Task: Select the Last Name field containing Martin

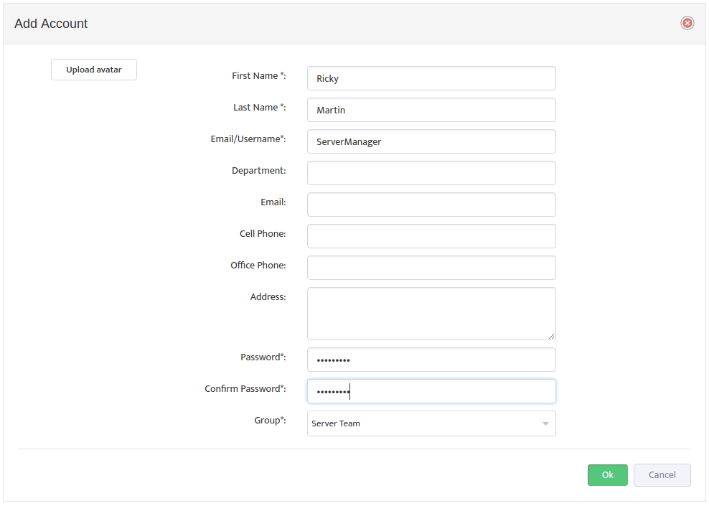Action: click(431, 110)
